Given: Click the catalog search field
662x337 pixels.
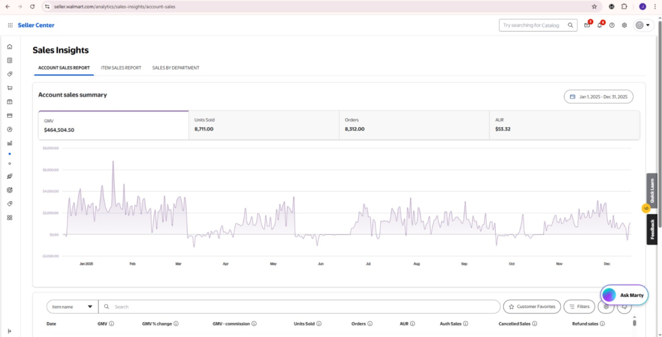Looking at the screenshot, I should pos(533,25).
